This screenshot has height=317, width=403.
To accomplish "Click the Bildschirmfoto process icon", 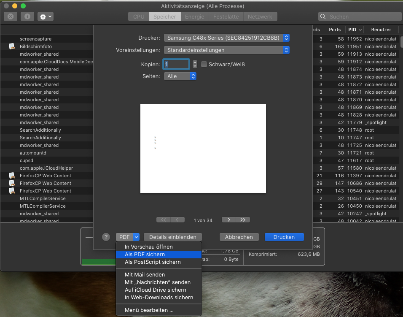I will click(12, 46).
